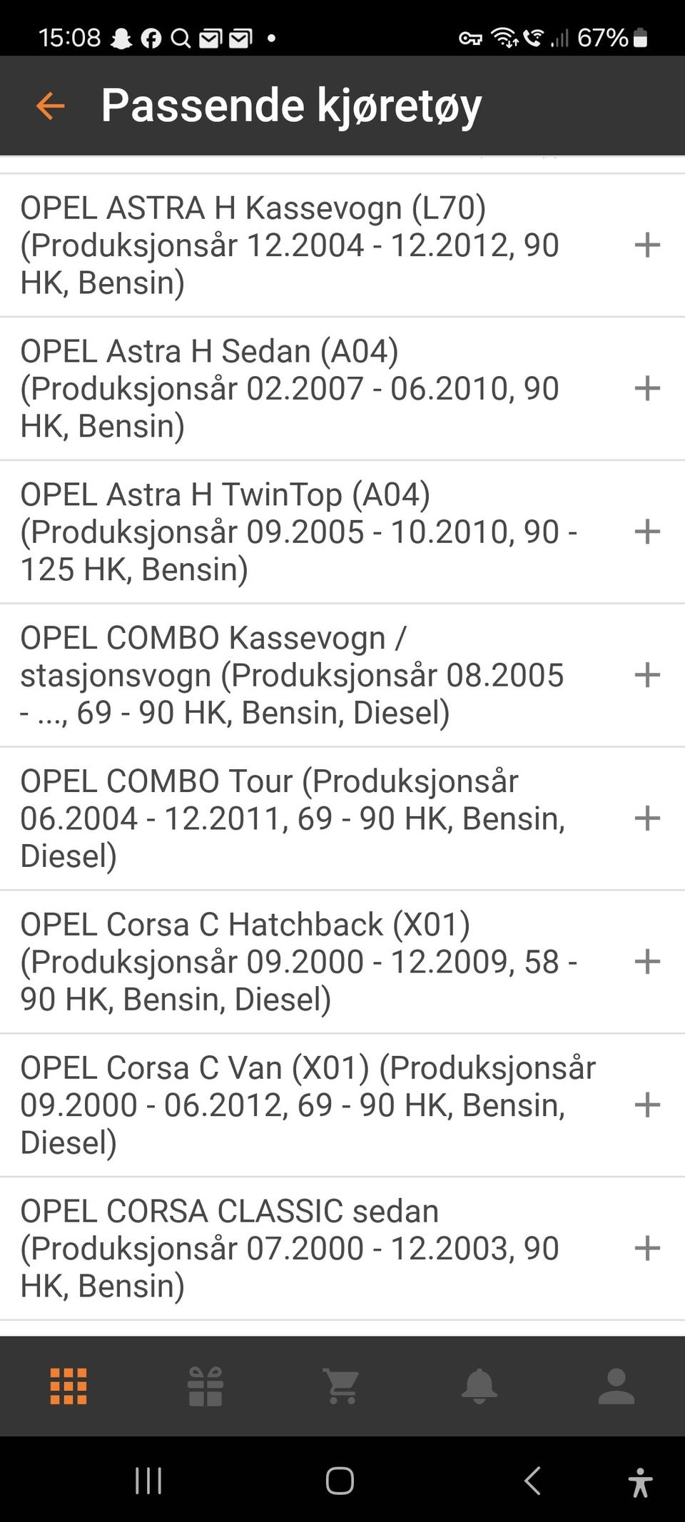Tap the Android accessibility icon
685x1522 pixels.
click(x=640, y=1482)
